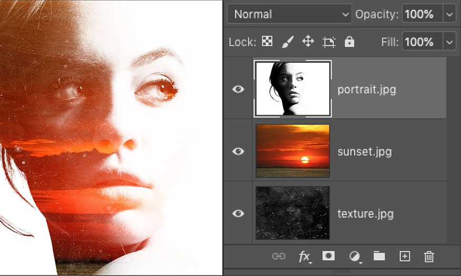461x276 pixels.
Task: Select the texture.jpg layer thumbnail
Action: click(292, 213)
